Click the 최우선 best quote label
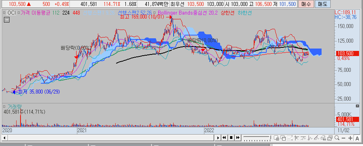363x146 pixels. (x=177, y=4)
